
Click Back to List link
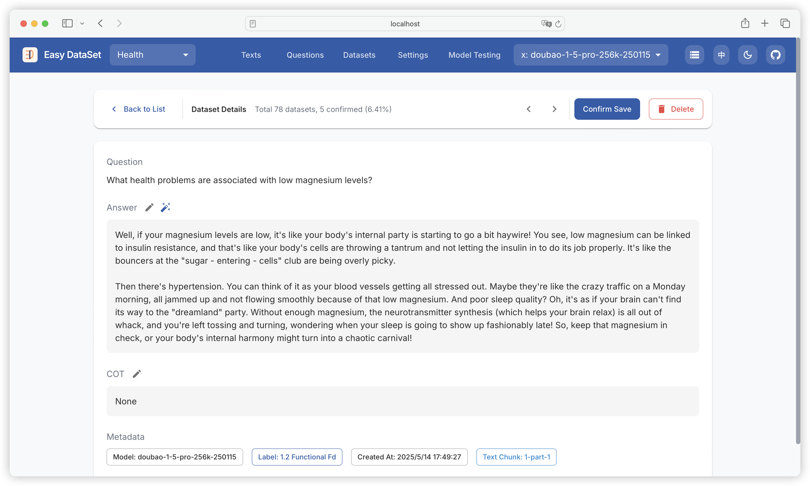click(x=138, y=109)
